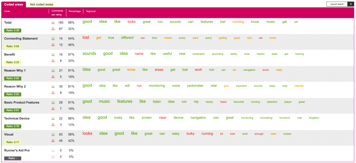Click the happy smiley in Visual row
This screenshot has width=356, height=163.
click(53, 134)
